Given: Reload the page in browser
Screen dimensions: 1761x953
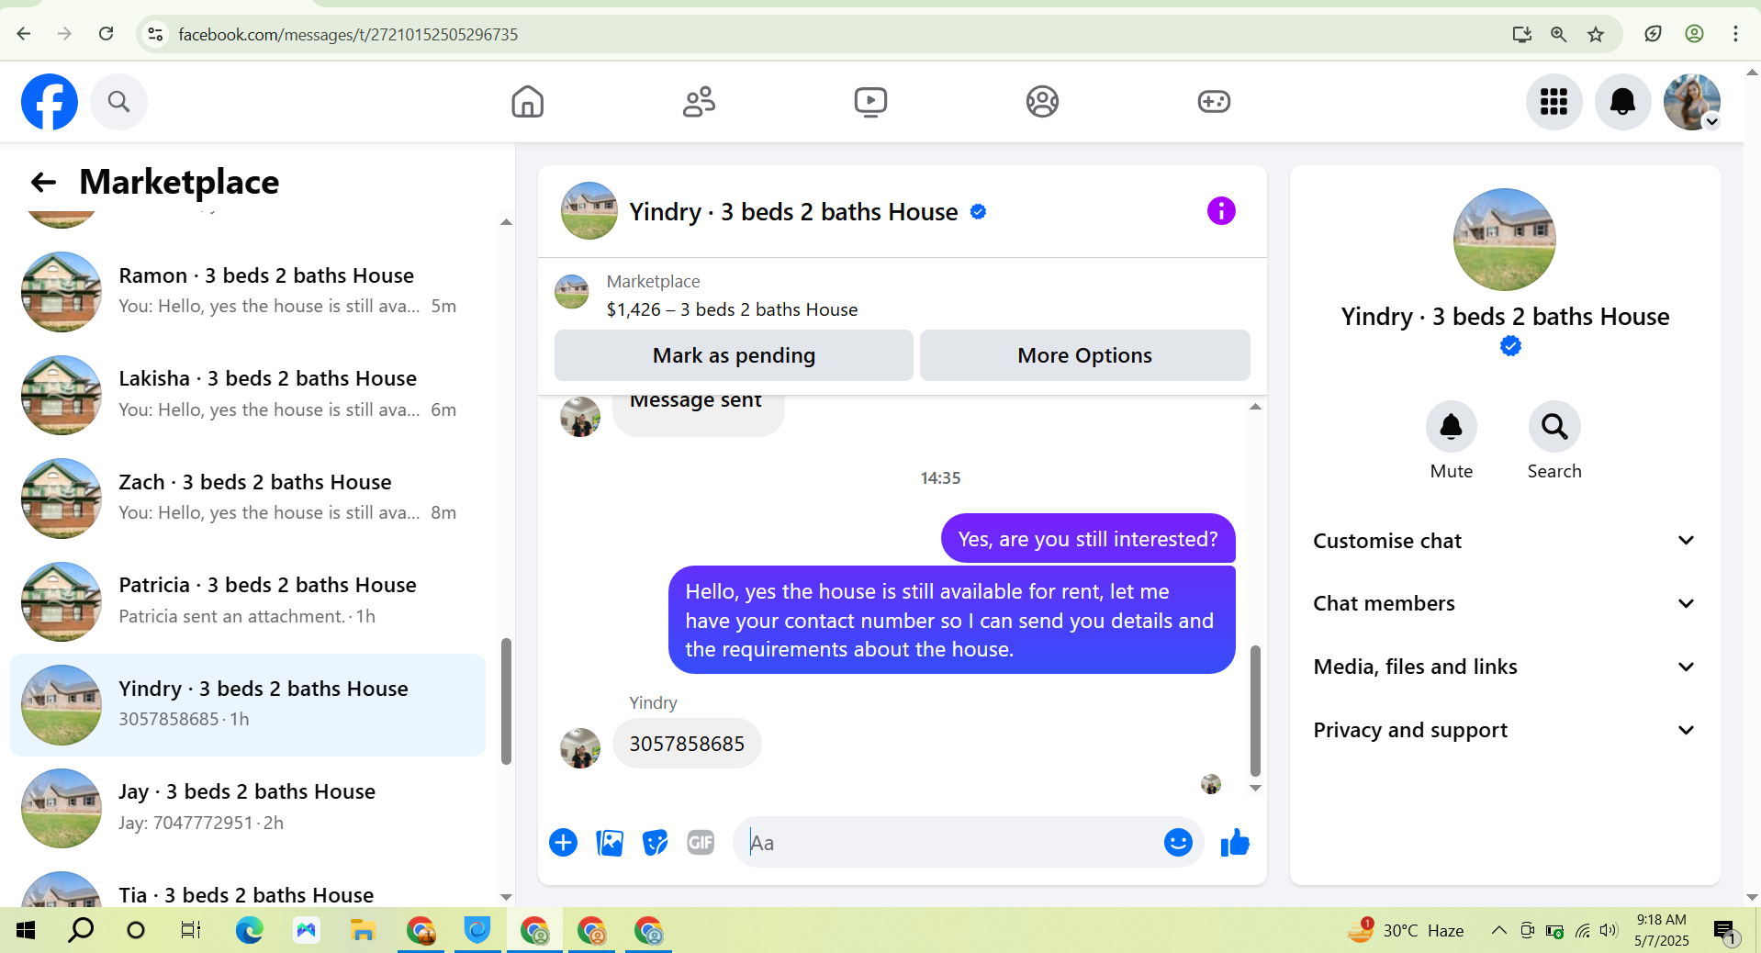Looking at the screenshot, I should click(x=107, y=34).
